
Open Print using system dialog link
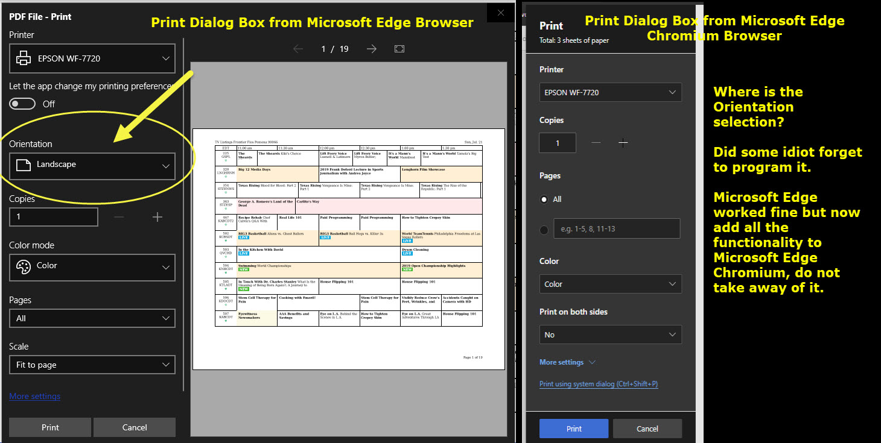tap(598, 383)
